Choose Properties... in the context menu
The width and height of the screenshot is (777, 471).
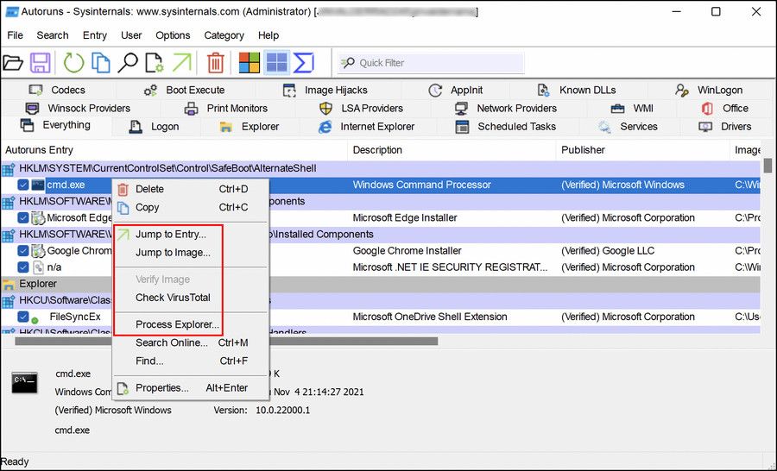click(x=192, y=388)
